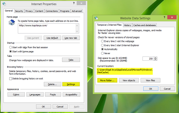Select Every time I visit the webpage
The image size is (179, 113).
(102, 41)
